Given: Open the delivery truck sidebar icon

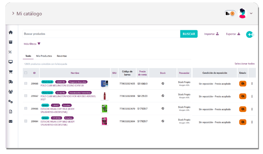Looking at the screenshot, I should 11,82.
